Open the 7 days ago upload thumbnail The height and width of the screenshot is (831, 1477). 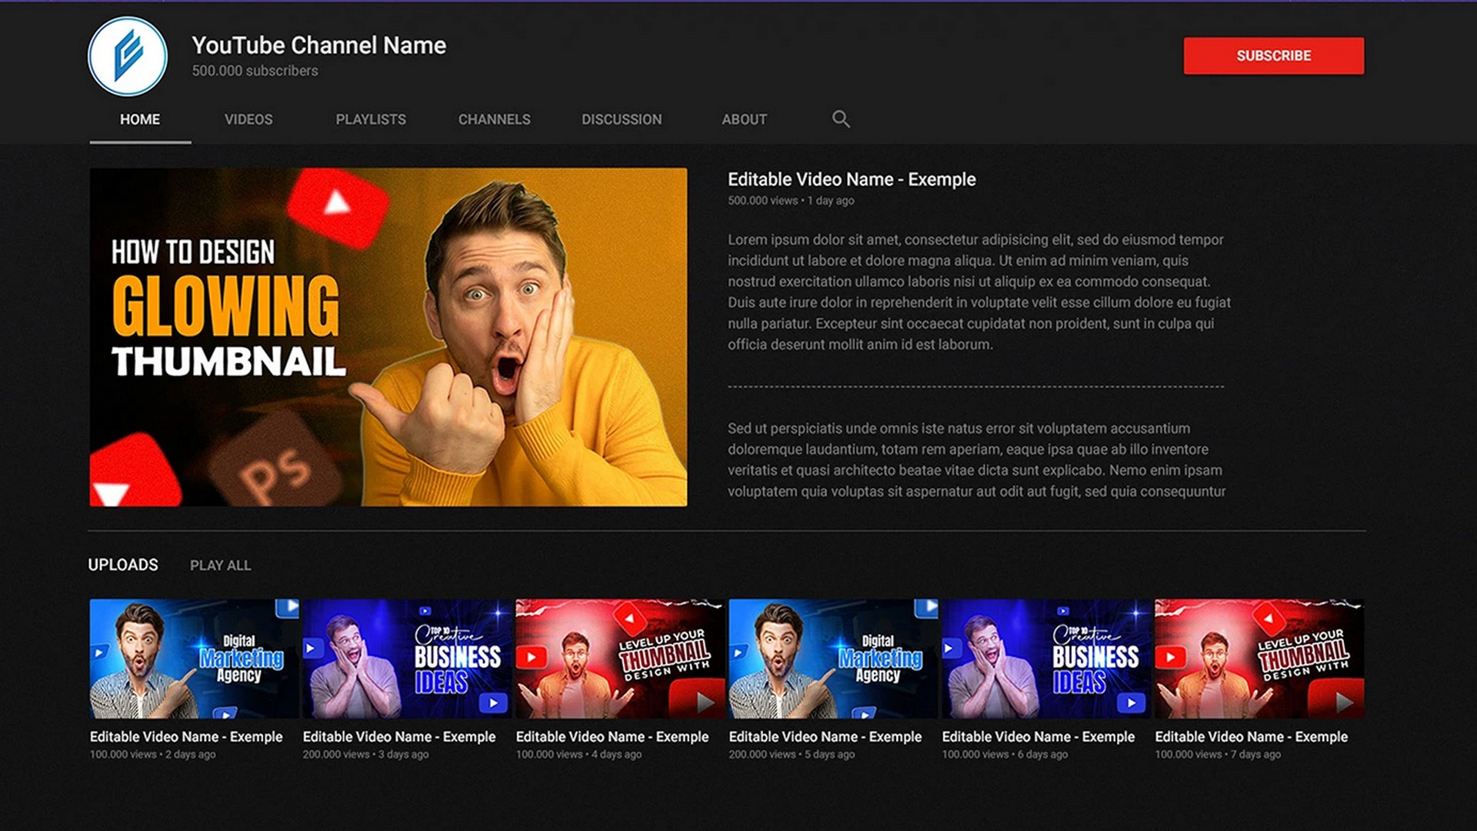[x=1259, y=659]
